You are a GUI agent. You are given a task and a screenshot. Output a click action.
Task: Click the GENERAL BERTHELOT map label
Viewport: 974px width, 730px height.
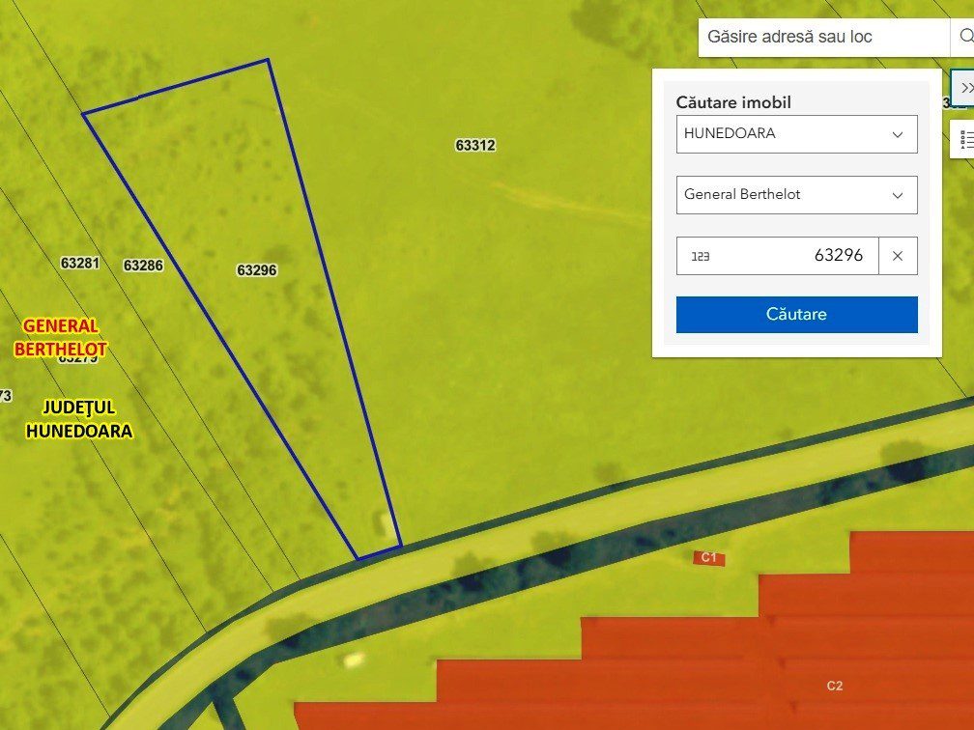point(60,338)
